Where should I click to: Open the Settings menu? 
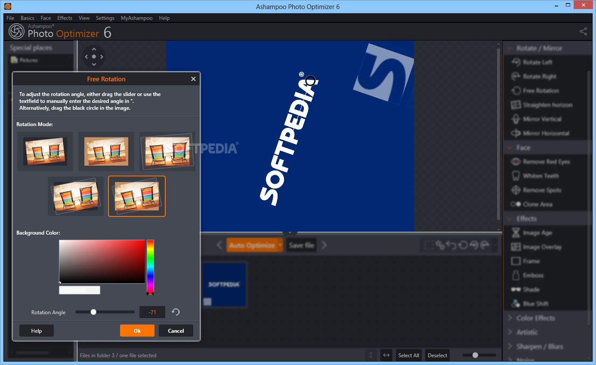[x=105, y=18]
